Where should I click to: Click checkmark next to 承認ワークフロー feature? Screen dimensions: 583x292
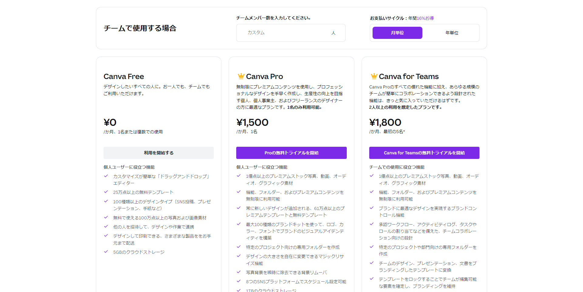pyautogui.click(x=372, y=224)
